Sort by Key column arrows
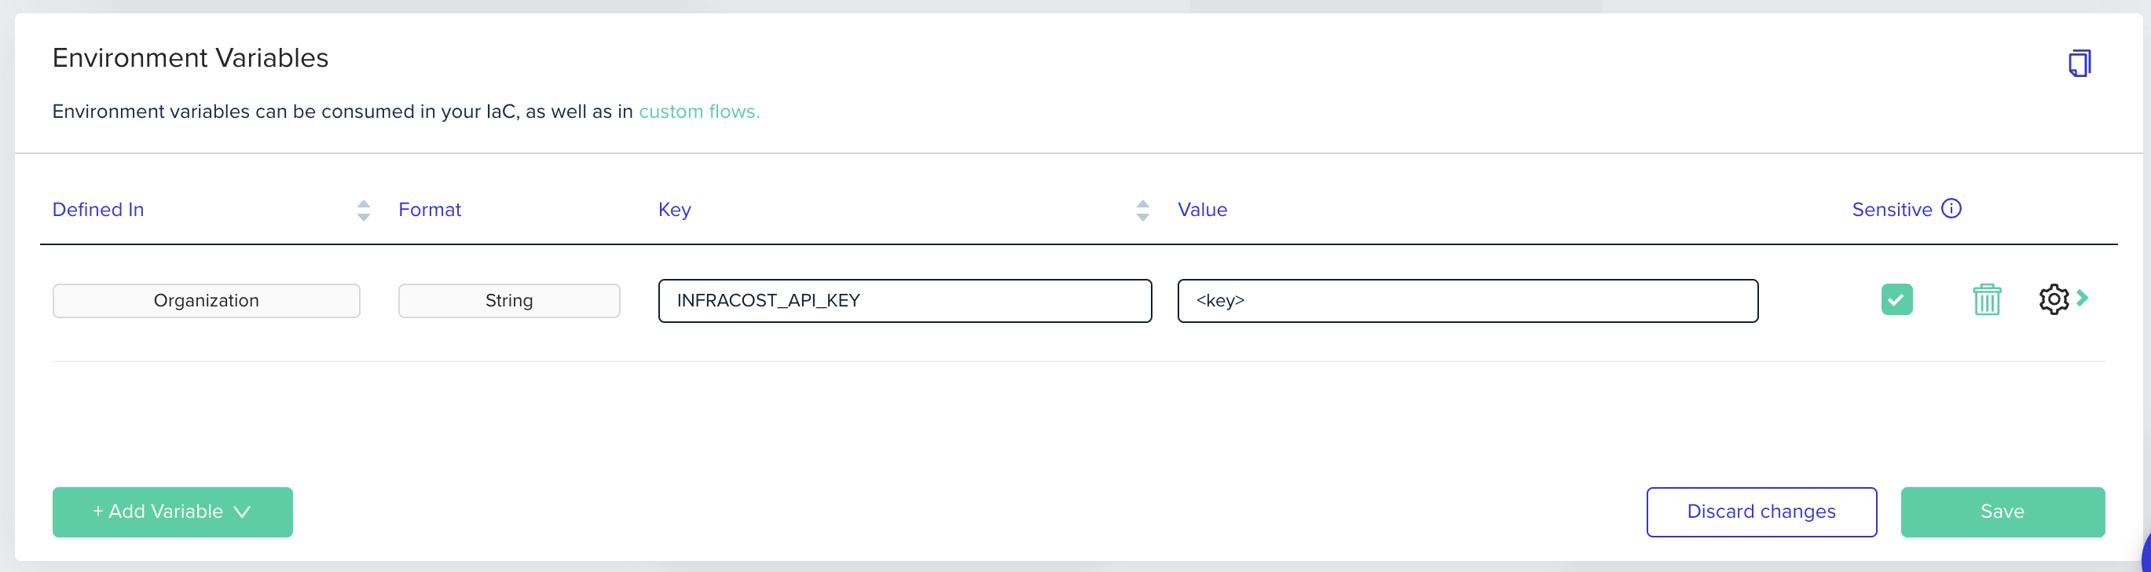 [x=1142, y=211]
